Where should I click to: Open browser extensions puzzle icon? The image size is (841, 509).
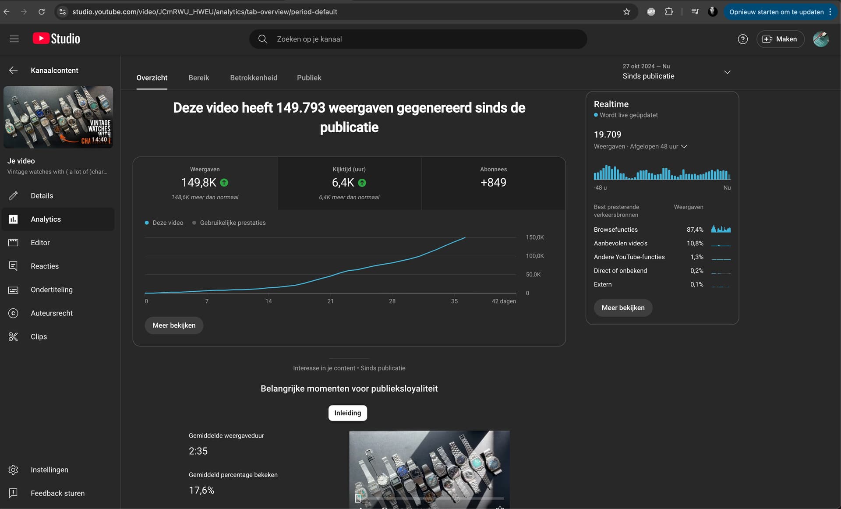click(x=669, y=12)
